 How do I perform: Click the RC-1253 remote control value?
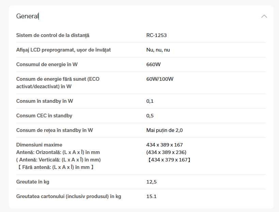point(156,35)
